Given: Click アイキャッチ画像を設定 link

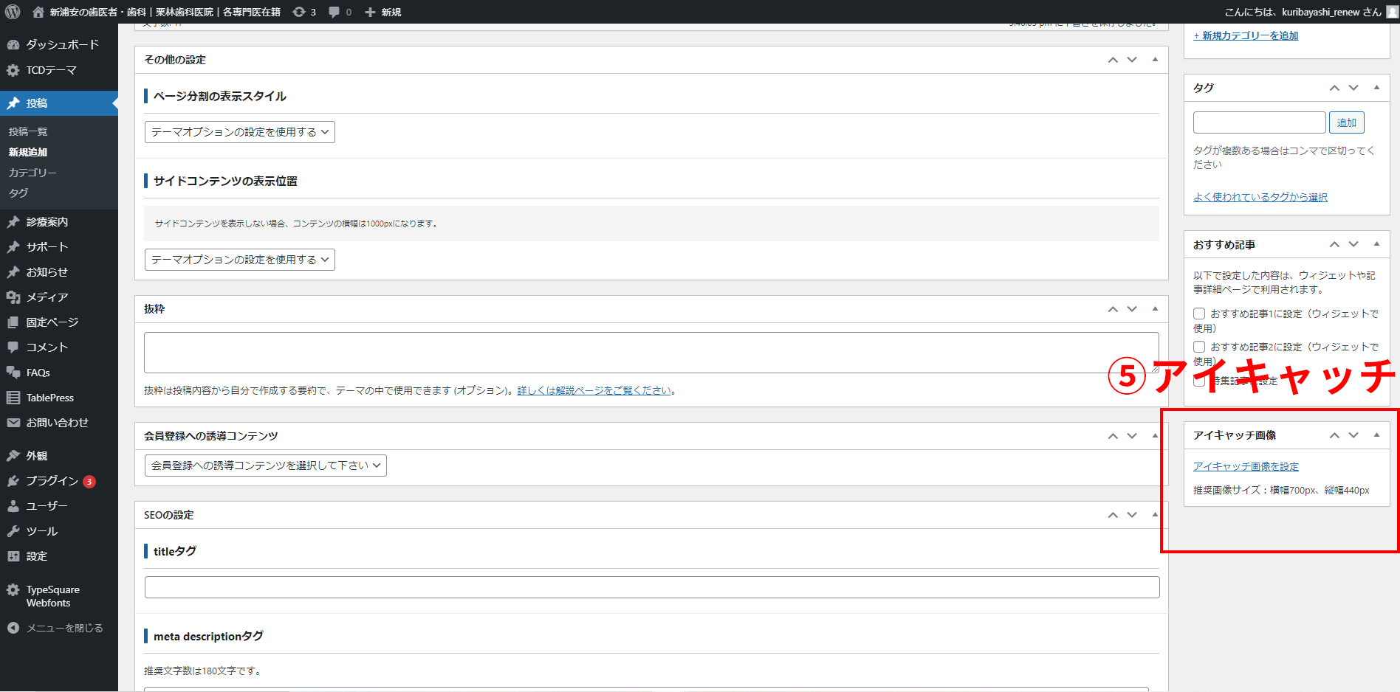Looking at the screenshot, I should coord(1246,466).
